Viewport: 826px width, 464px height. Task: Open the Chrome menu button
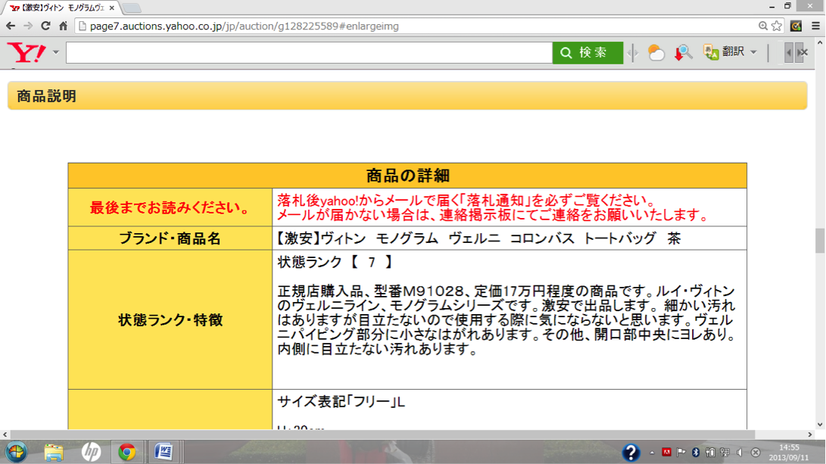(x=815, y=26)
